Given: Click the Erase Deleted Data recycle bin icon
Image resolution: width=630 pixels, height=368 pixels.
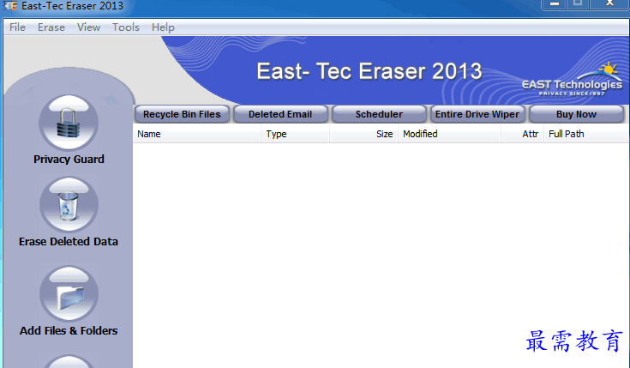Looking at the screenshot, I should click(69, 205).
